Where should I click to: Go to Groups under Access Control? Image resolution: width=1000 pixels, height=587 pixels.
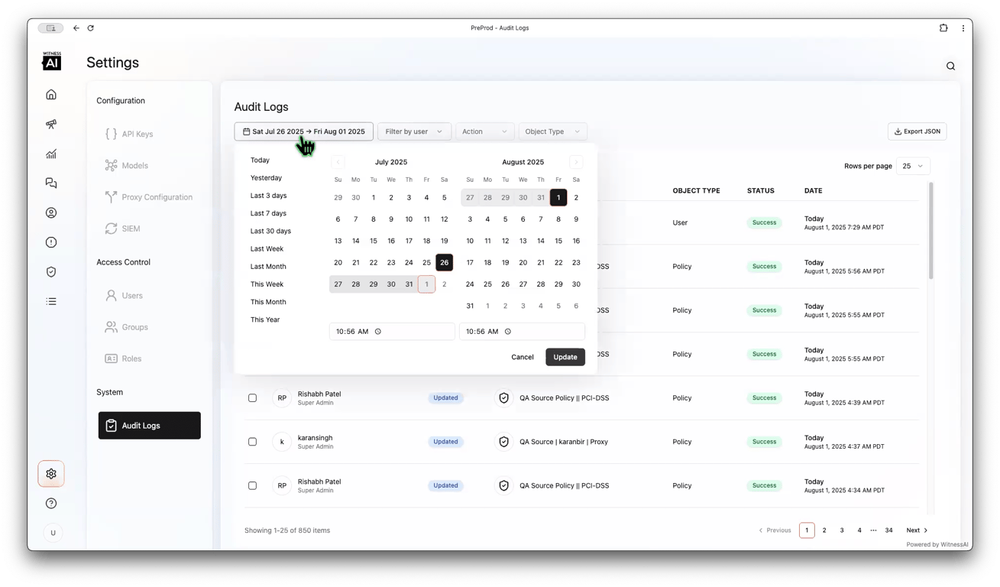click(x=127, y=327)
